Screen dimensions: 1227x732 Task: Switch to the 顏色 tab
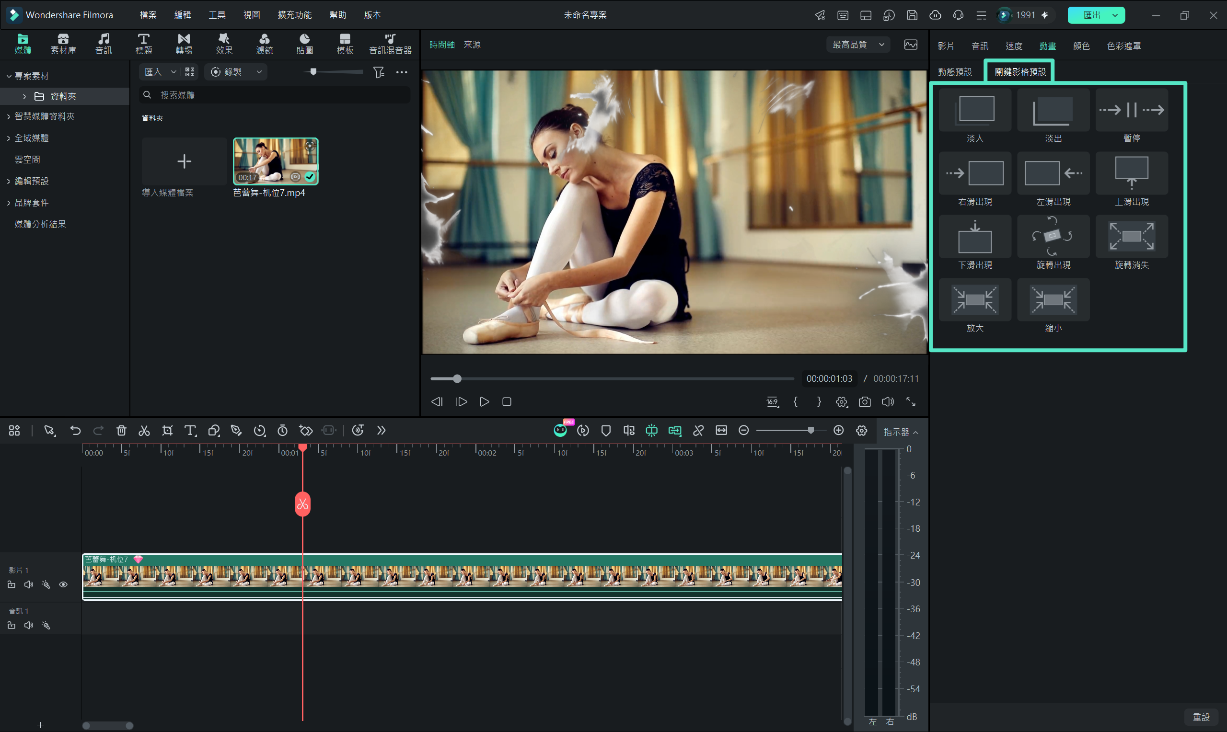tap(1081, 46)
